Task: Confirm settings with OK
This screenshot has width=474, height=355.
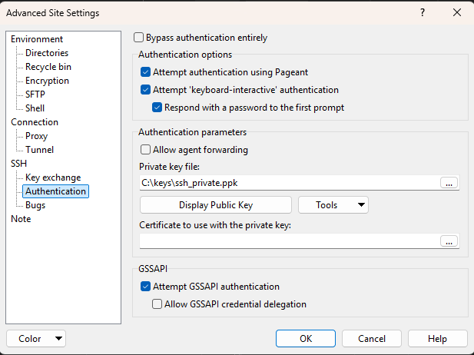Action: pyautogui.click(x=306, y=338)
